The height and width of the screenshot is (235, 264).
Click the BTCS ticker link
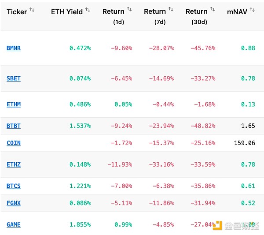[x=14, y=186]
